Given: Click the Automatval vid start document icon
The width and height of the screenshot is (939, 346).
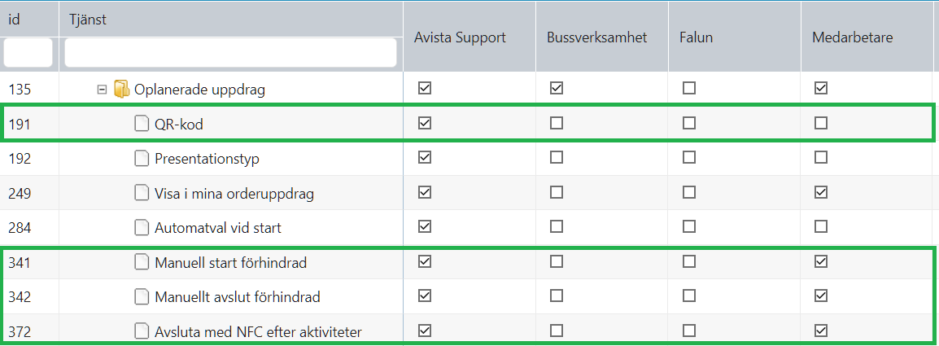Looking at the screenshot, I should point(141,227).
